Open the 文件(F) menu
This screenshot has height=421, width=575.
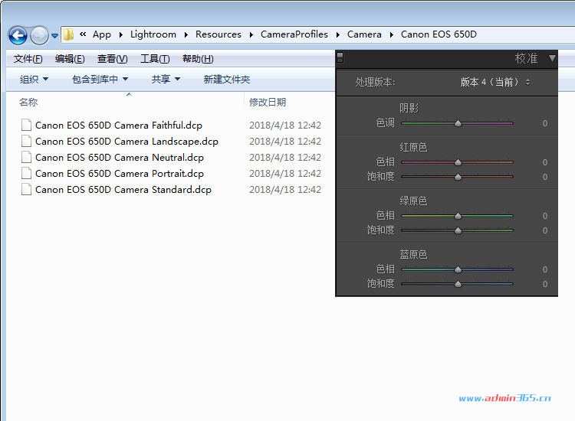(28, 59)
